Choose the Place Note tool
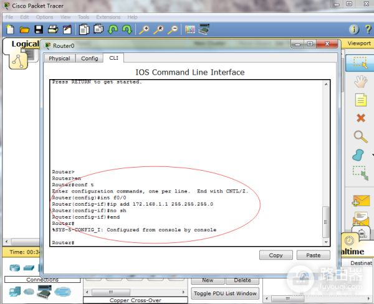The height and width of the screenshot is (304, 374). coord(360,100)
